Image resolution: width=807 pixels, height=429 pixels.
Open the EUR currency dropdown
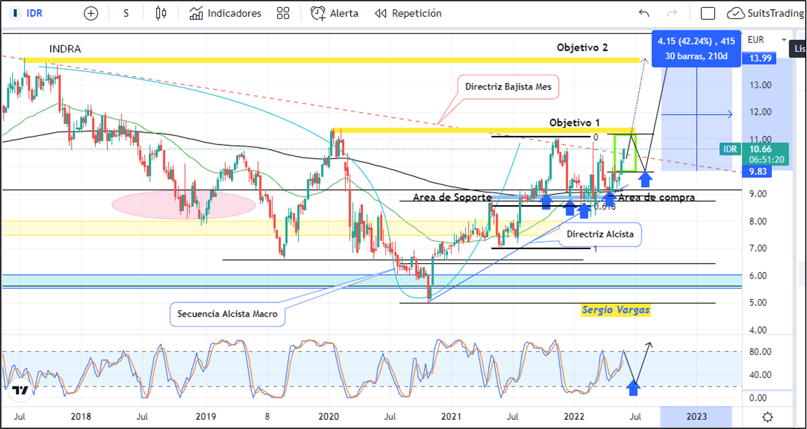[x=767, y=40]
